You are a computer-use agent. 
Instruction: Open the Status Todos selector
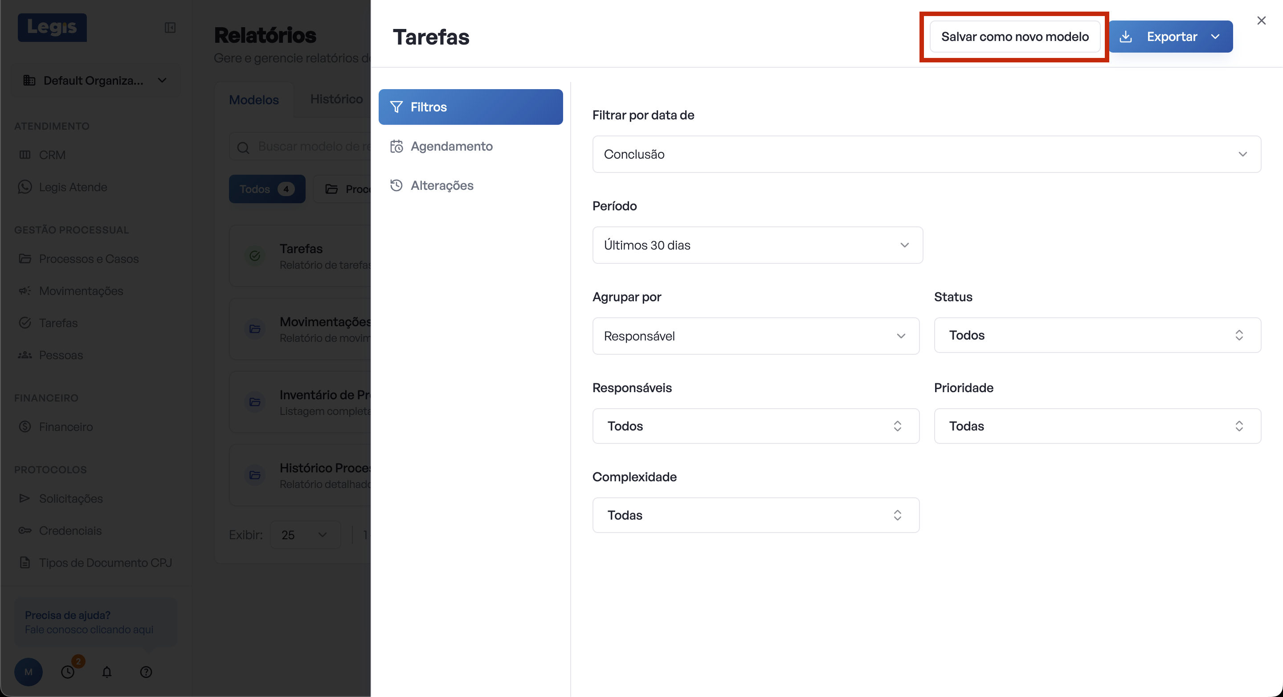(1097, 335)
